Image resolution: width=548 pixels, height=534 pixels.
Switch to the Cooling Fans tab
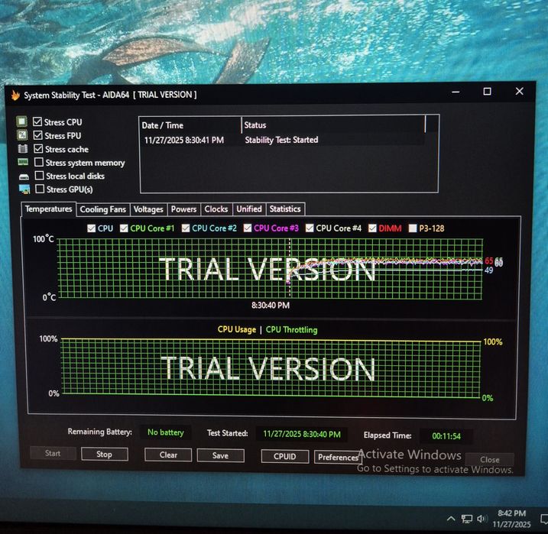click(x=102, y=209)
